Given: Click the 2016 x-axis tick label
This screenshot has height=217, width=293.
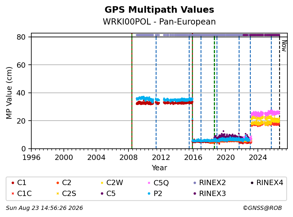Looking at the screenshot, I should (193, 158).
